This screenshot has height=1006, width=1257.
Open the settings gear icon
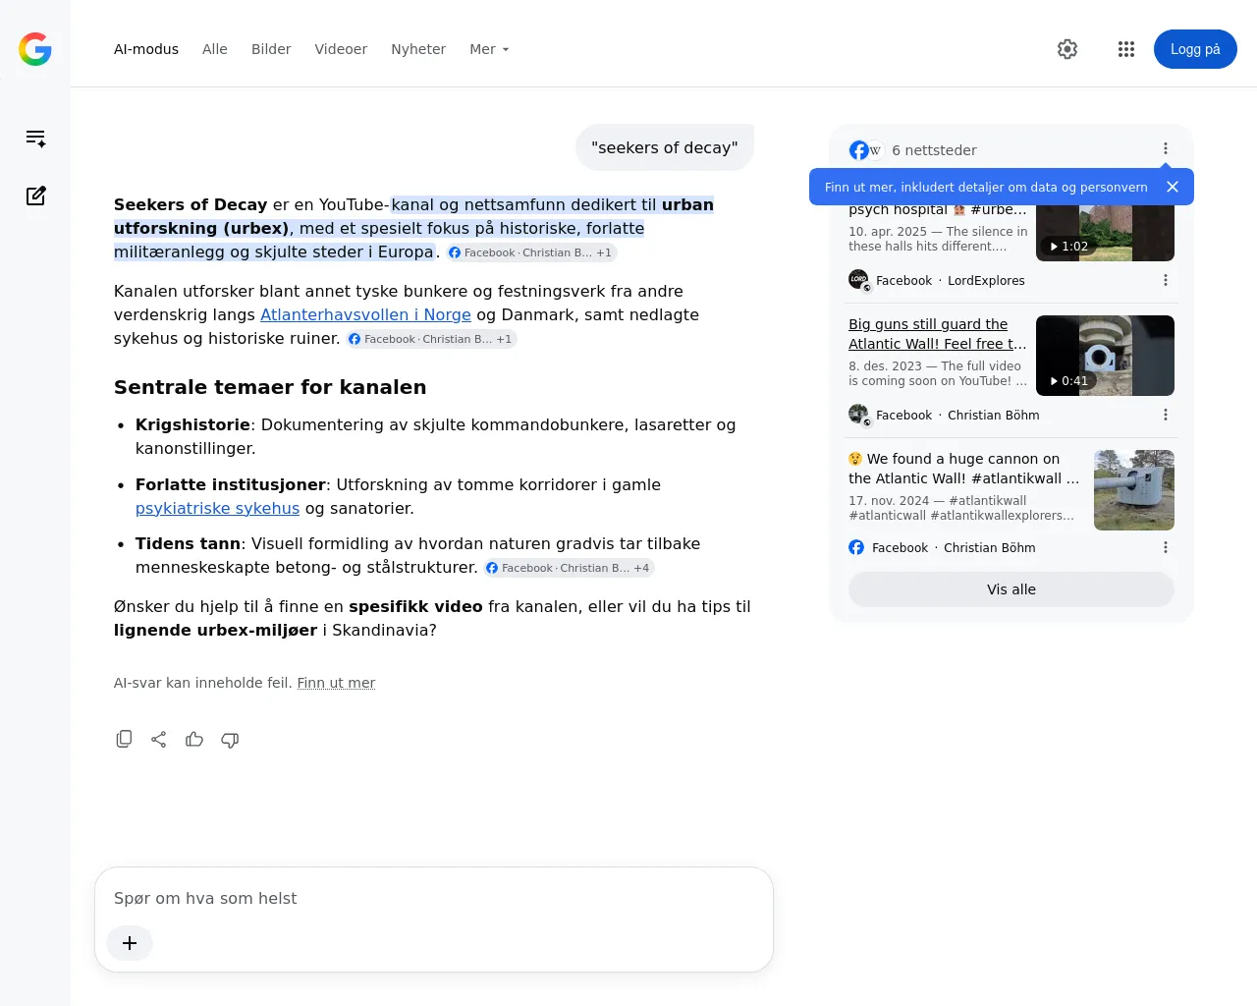1067,49
